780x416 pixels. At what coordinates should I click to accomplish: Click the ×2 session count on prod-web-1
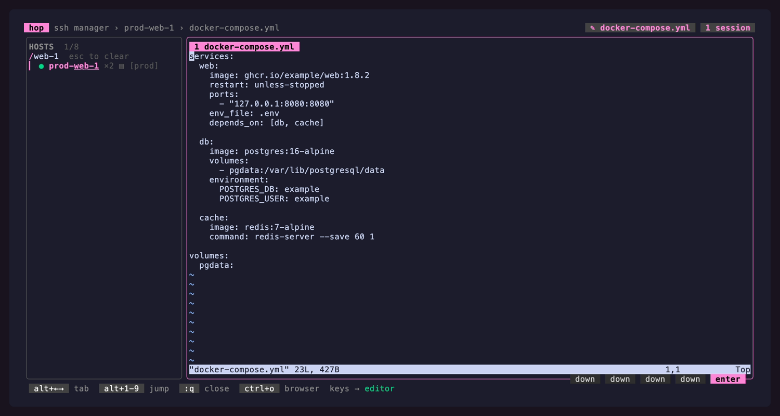[109, 66]
